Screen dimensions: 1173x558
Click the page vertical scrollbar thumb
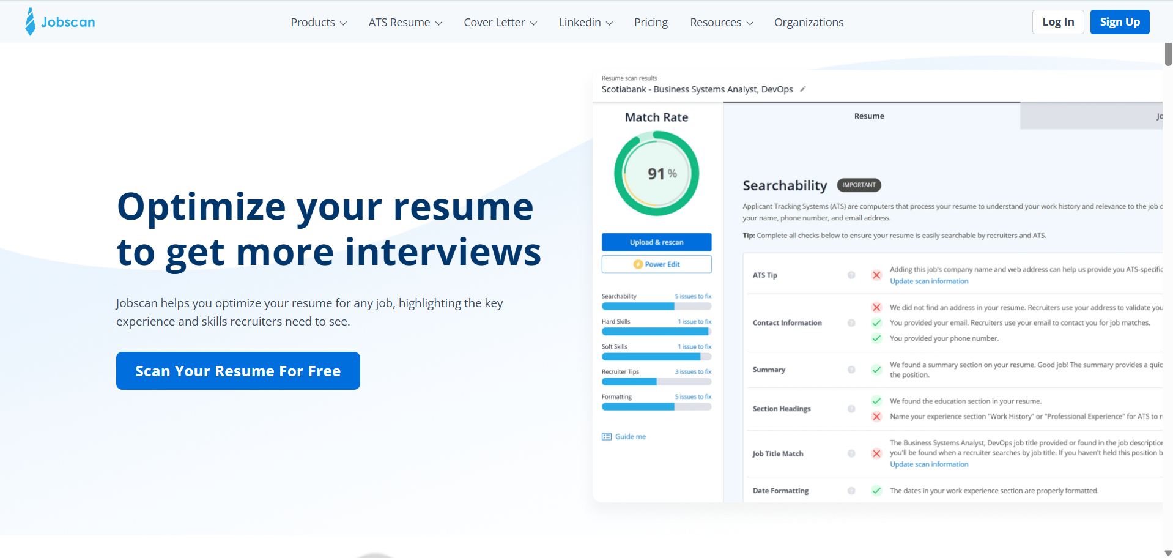point(1168,54)
